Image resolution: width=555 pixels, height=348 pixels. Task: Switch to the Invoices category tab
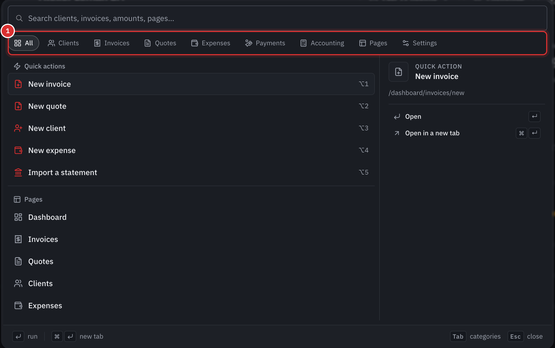pyautogui.click(x=112, y=43)
